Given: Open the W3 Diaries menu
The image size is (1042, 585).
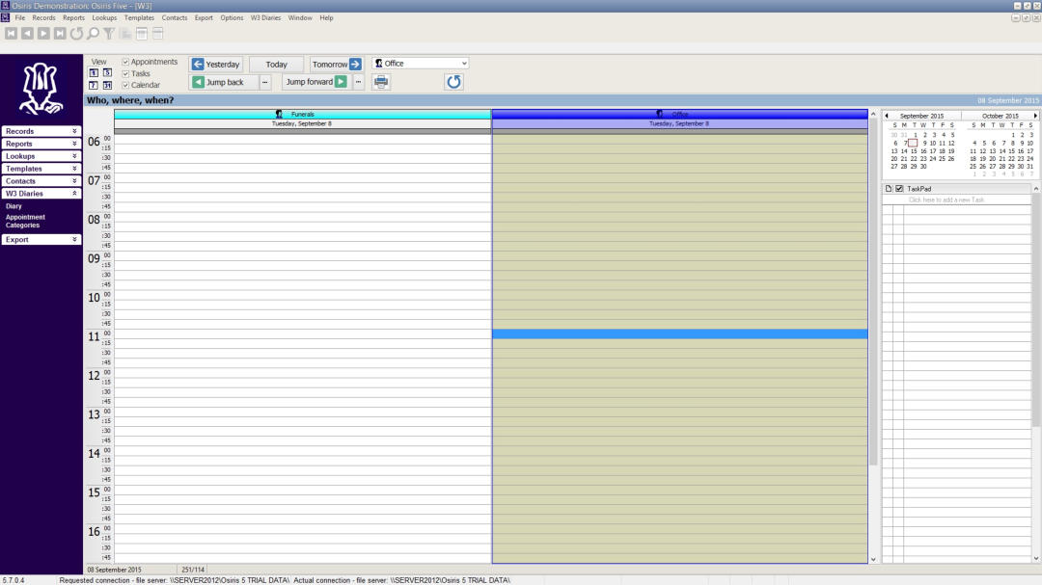Looking at the screenshot, I should click(x=265, y=17).
